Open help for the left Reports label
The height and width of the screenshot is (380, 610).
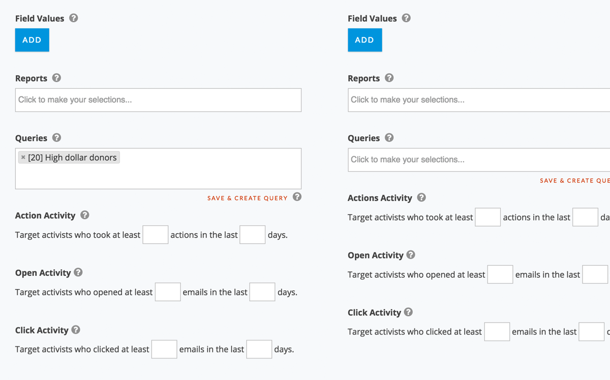tap(56, 78)
